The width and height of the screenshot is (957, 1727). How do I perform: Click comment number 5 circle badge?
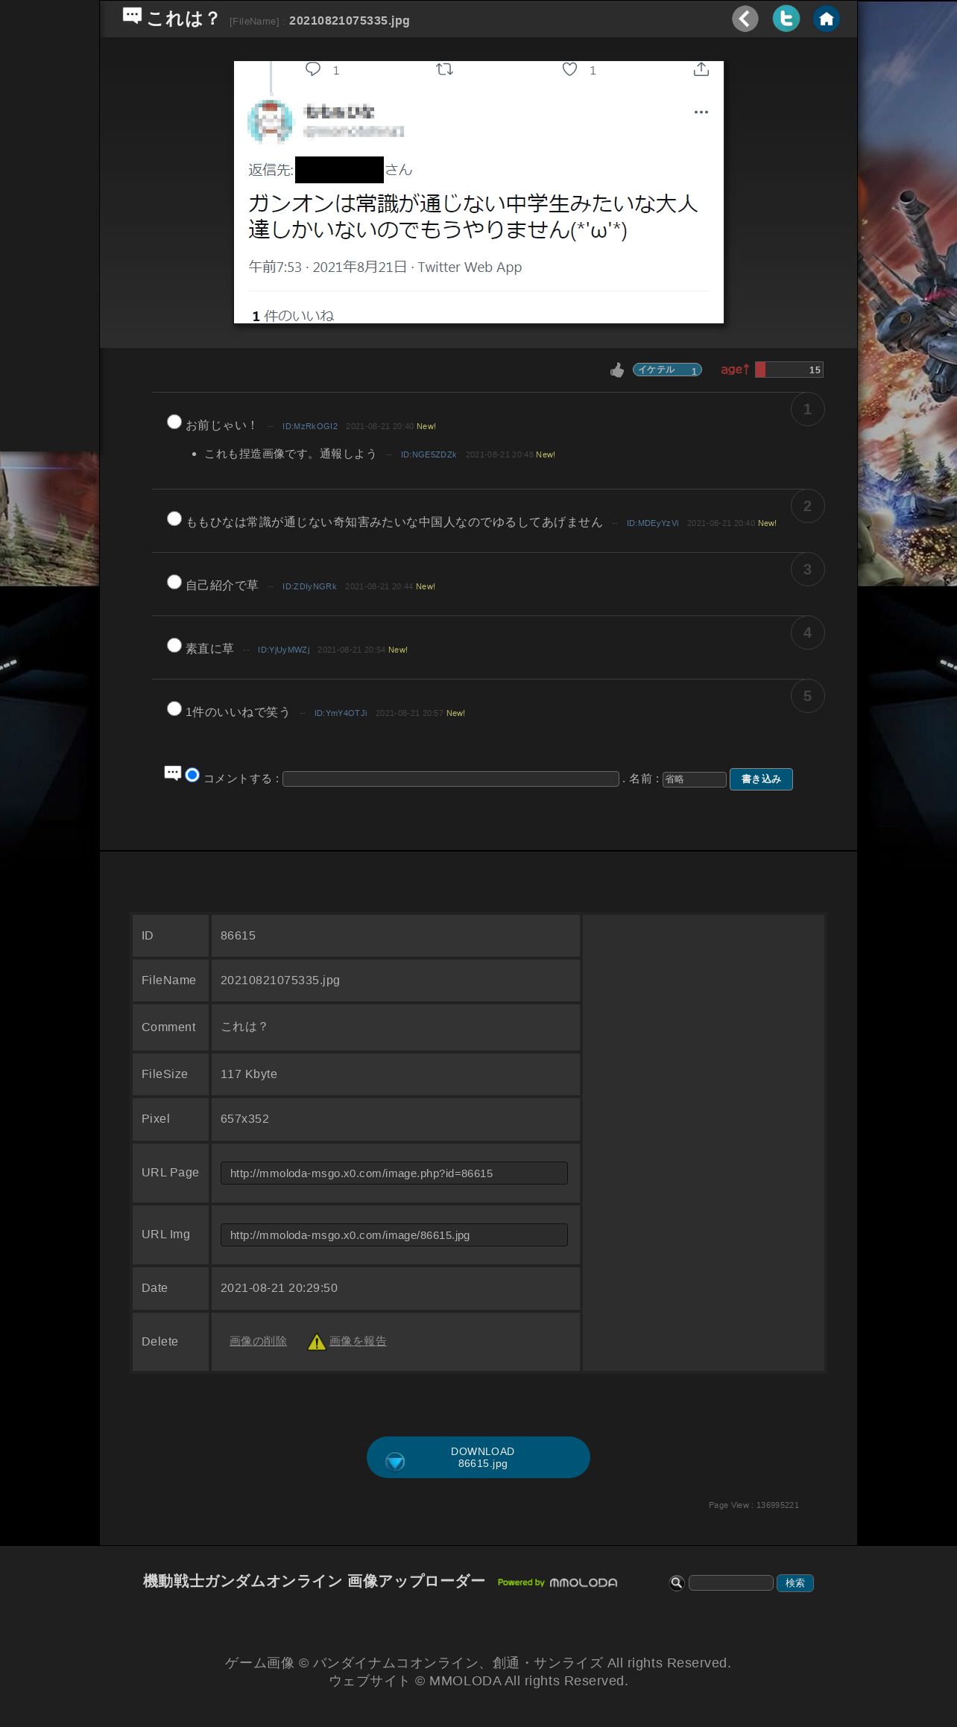click(807, 696)
